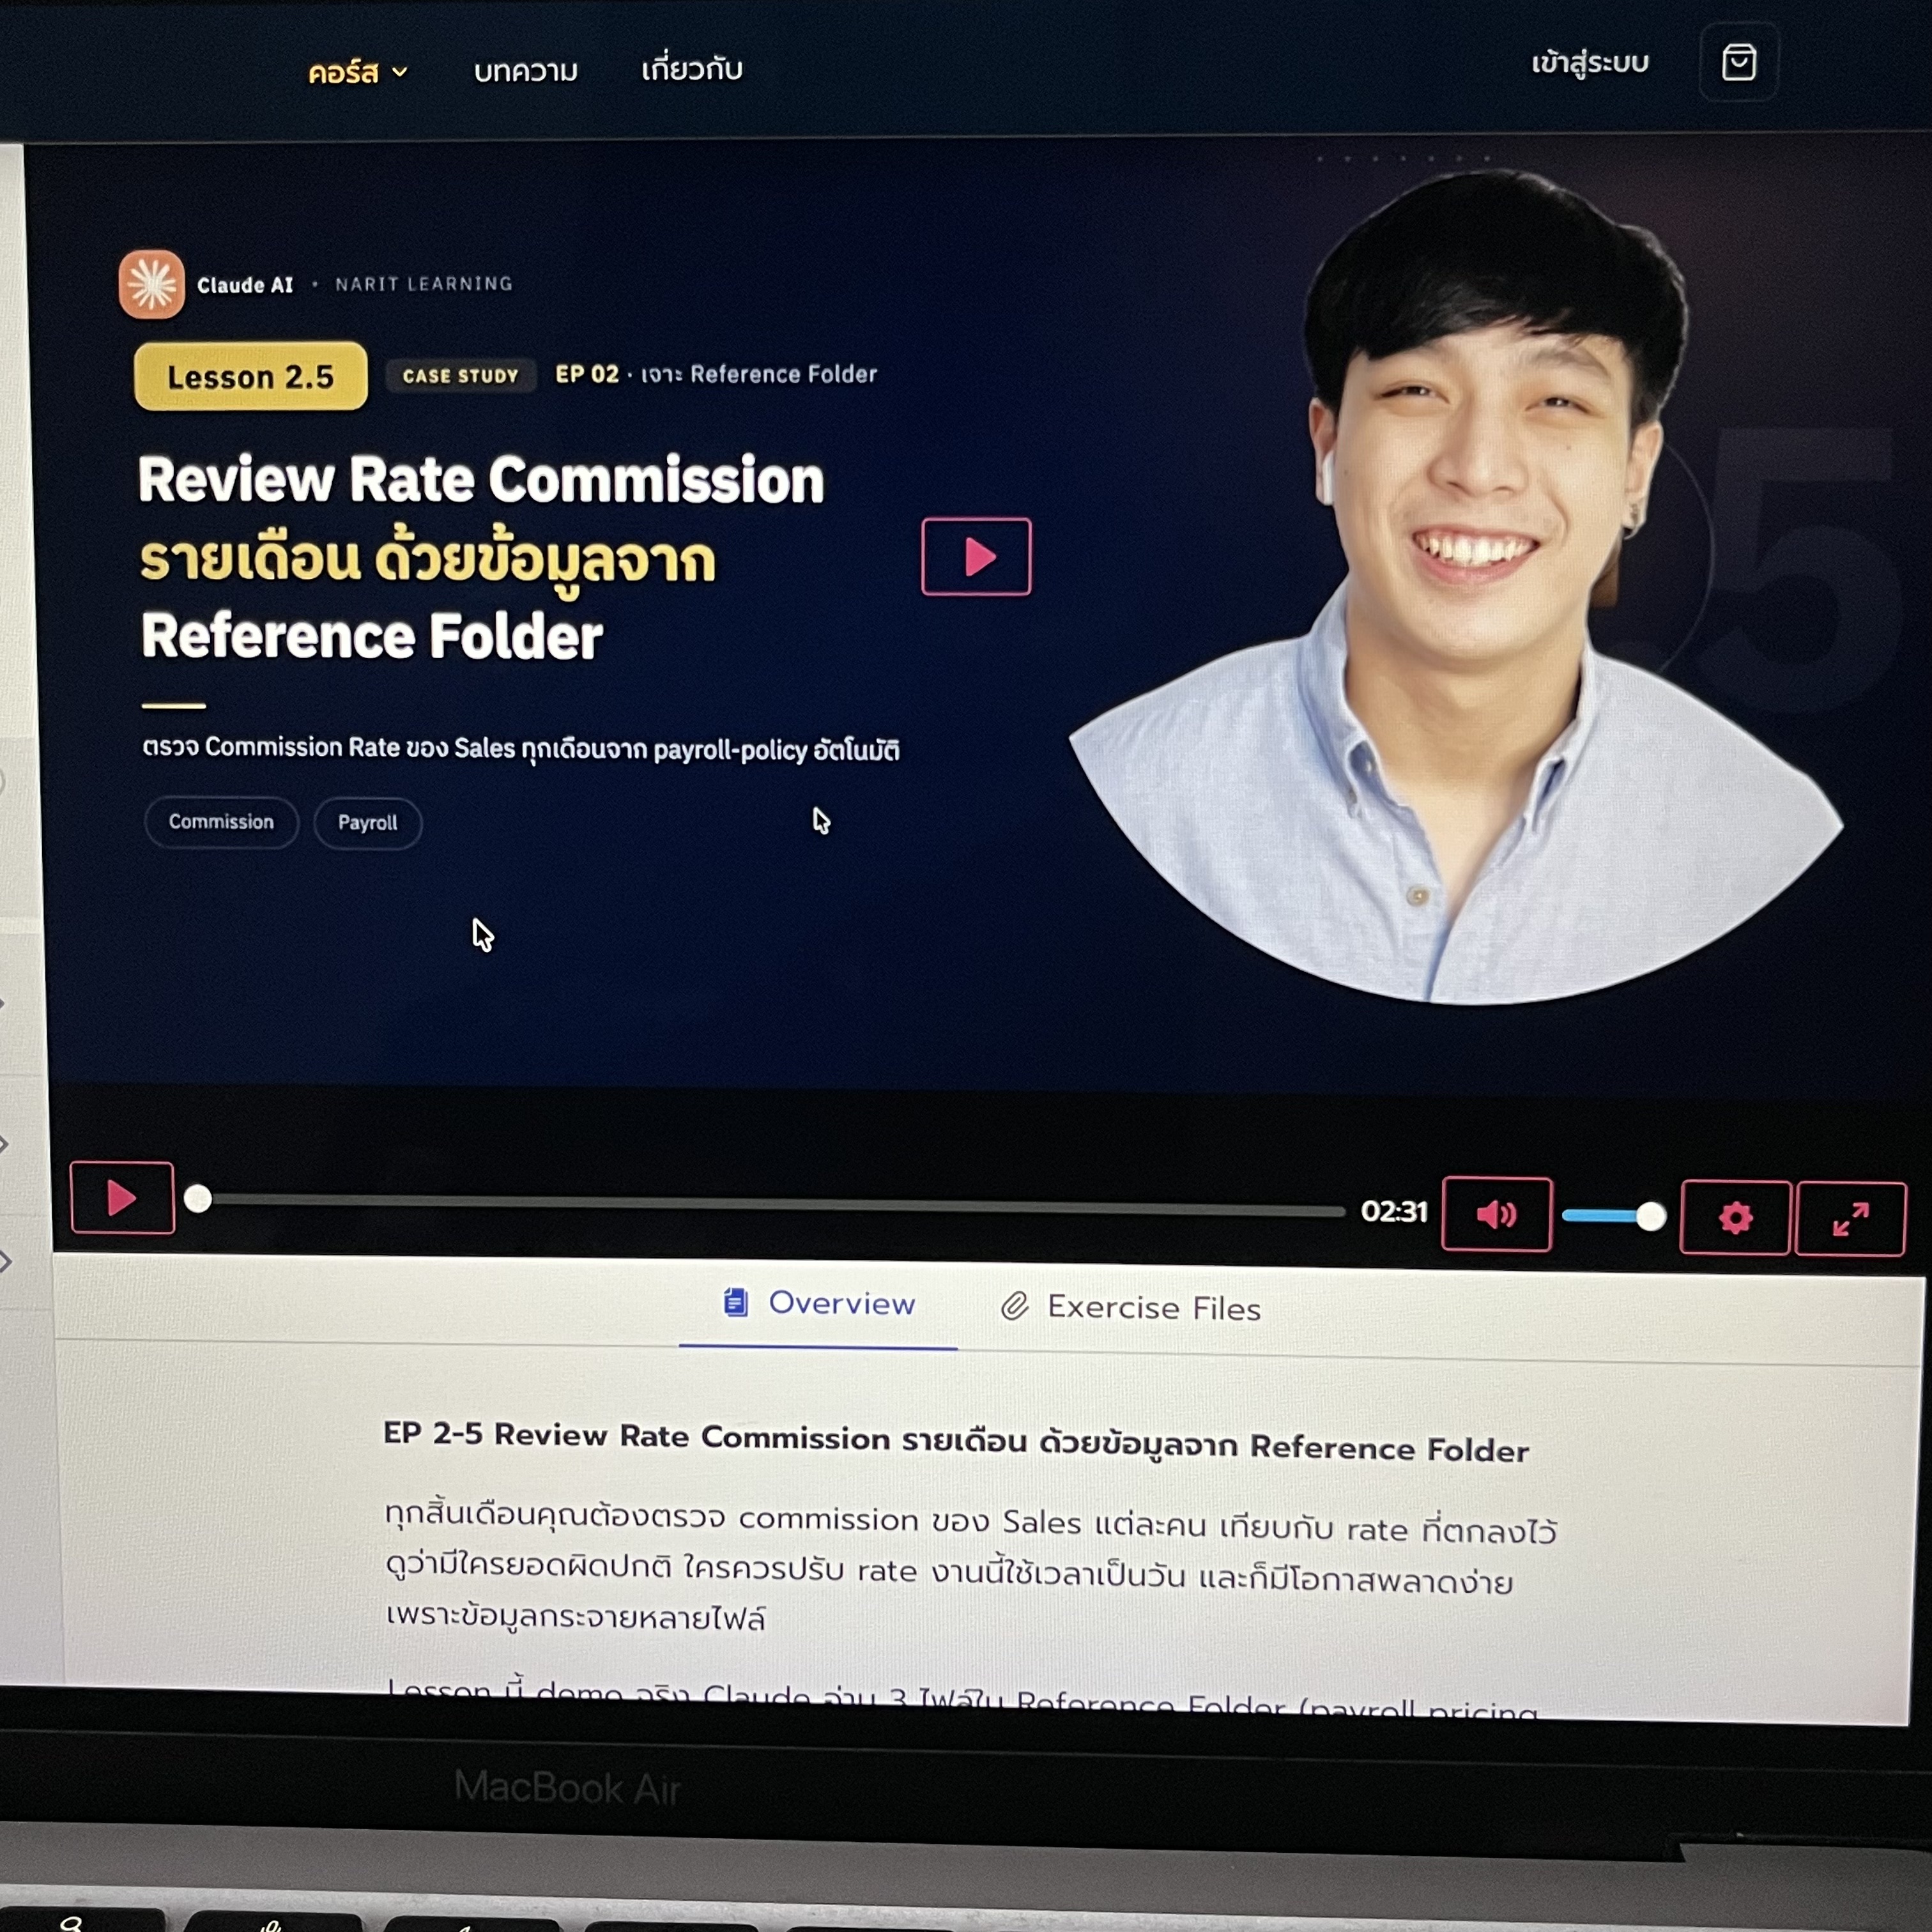Open the คอร์ส dropdown menu
1932x1932 pixels.
pyautogui.click(x=357, y=72)
